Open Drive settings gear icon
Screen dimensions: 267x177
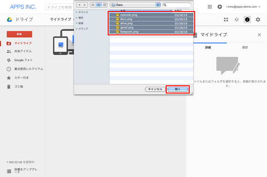coord(258,20)
